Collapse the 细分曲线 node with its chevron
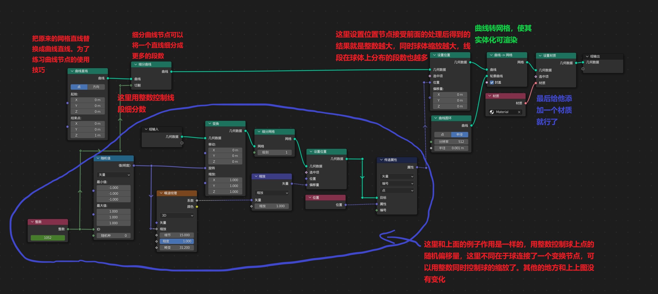This screenshot has width=658, height=294. [x=136, y=64]
